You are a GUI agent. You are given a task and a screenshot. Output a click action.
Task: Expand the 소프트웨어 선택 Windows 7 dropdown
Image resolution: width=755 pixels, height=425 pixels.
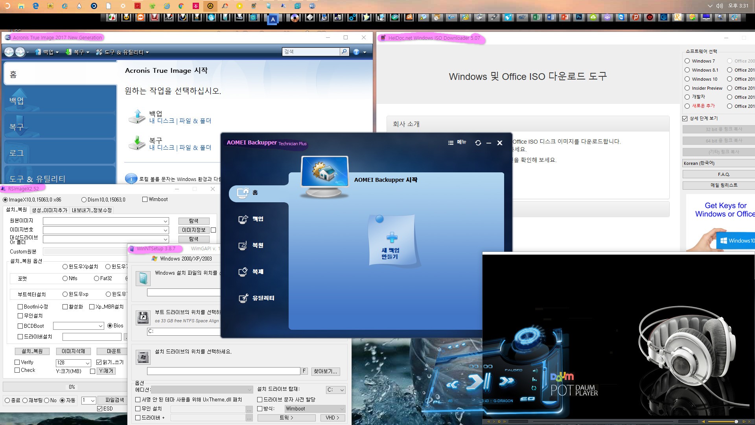pos(688,61)
